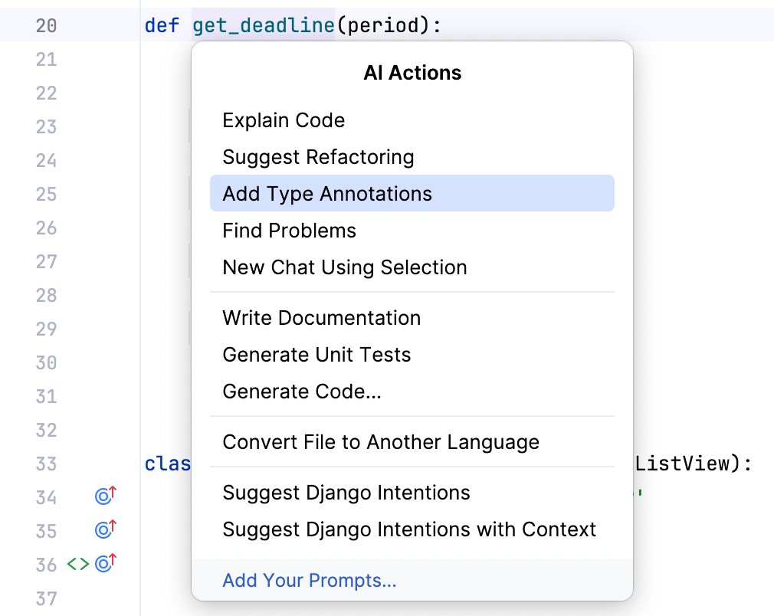Run Suggest Django Intentions
This screenshot has height=616, width=774.
point(346,493)
